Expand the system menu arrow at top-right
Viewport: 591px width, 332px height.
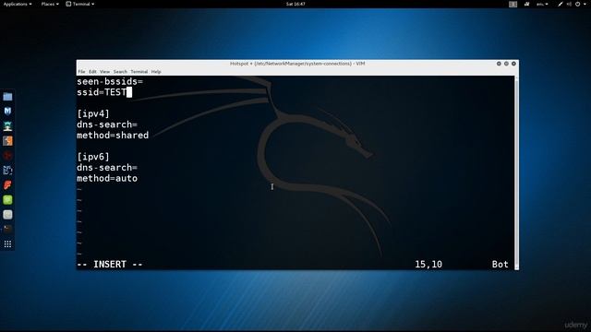tap(585, 4)
